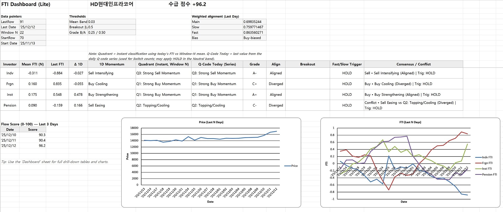Select the StartRow value 70

pyautogui.click(x=33, y=38)
